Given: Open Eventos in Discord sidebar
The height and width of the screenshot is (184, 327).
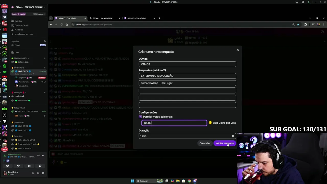Looking at the screenshot, I should tap(18, 21).
